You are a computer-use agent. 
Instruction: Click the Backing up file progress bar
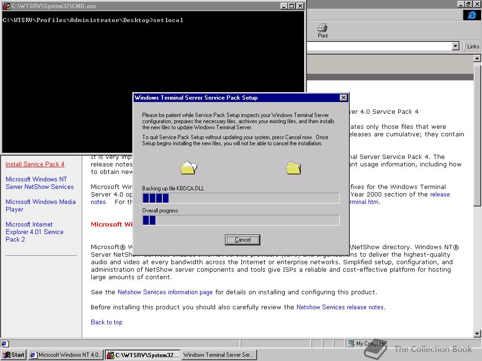241,198
